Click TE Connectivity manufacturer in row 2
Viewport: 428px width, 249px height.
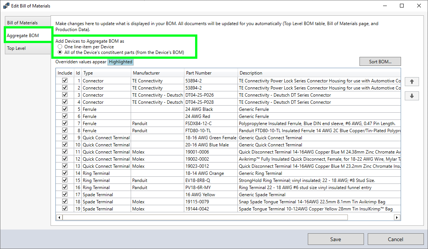coord(158,88)
